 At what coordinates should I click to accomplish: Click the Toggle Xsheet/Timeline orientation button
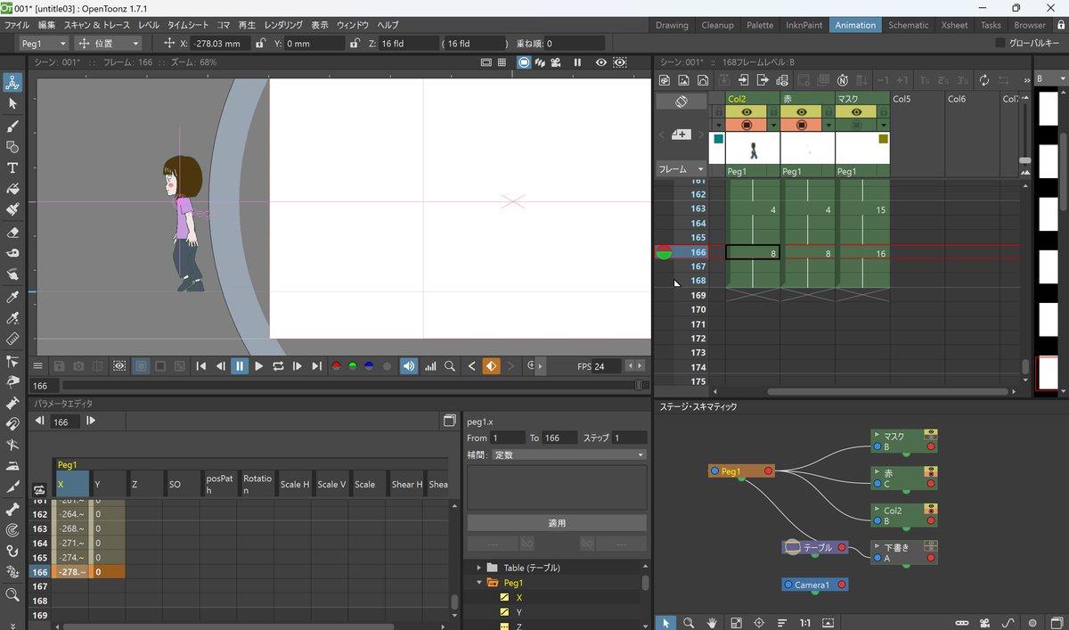click(681, 102)
